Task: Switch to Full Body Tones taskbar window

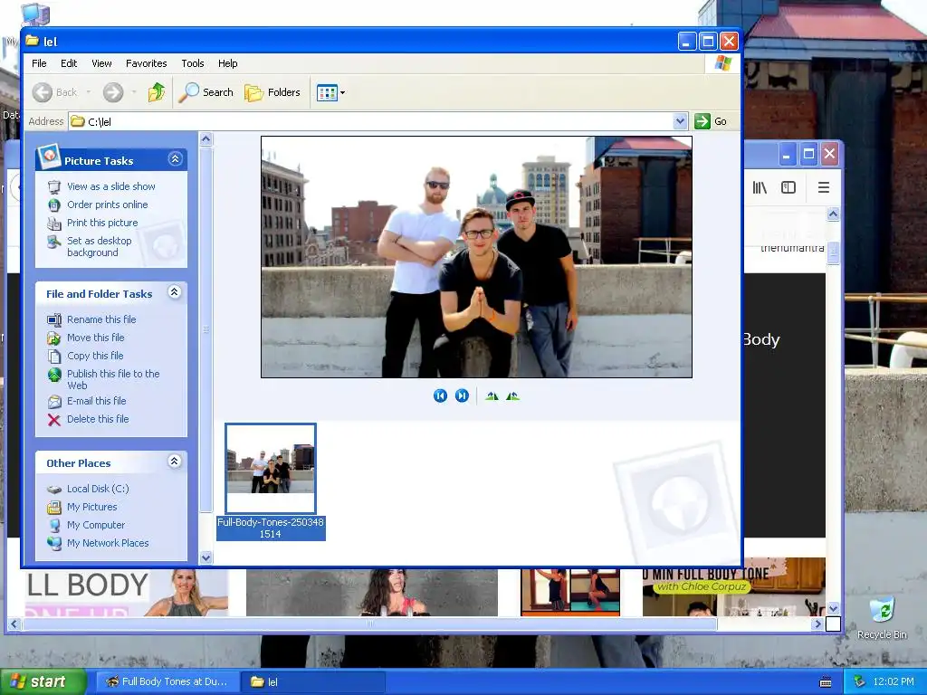Action: coord(167,681)
